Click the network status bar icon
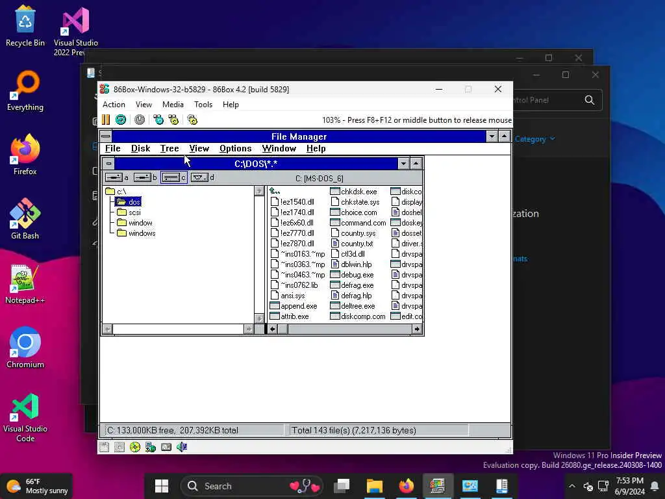Screen dimensions: 665x499 (151, 447)
